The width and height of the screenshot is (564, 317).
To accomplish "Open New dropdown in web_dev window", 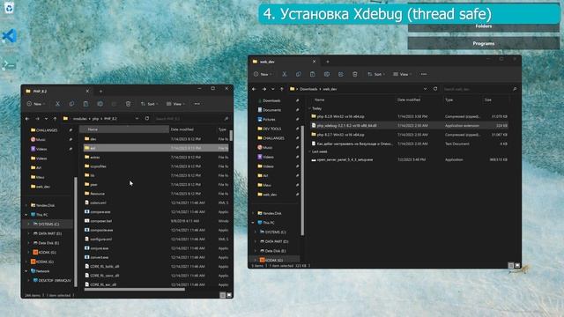I will [x=263, y=74].
